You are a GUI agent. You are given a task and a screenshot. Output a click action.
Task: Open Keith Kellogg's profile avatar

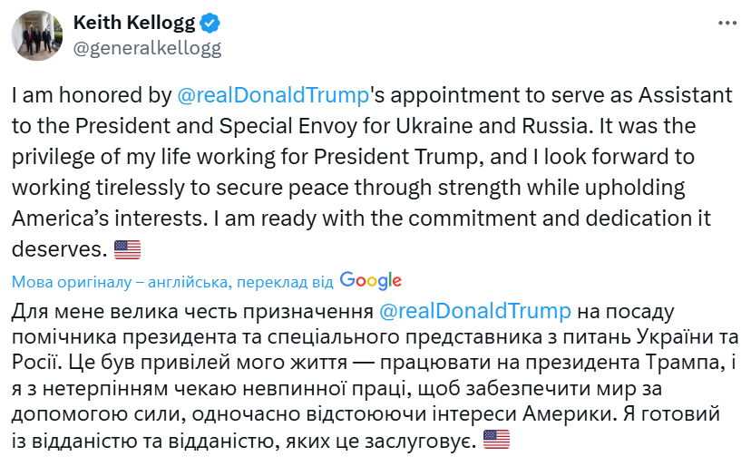pos(37,35)
